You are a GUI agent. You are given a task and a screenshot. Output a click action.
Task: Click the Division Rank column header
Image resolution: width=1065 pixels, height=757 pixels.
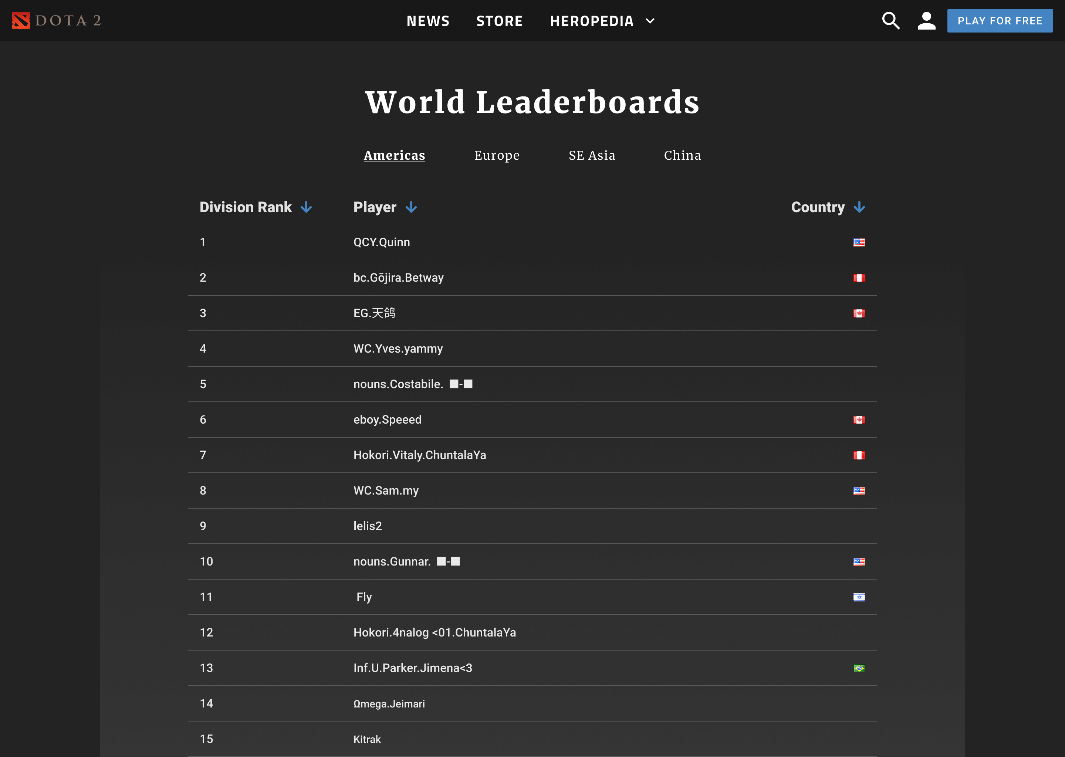click(245, 207)
